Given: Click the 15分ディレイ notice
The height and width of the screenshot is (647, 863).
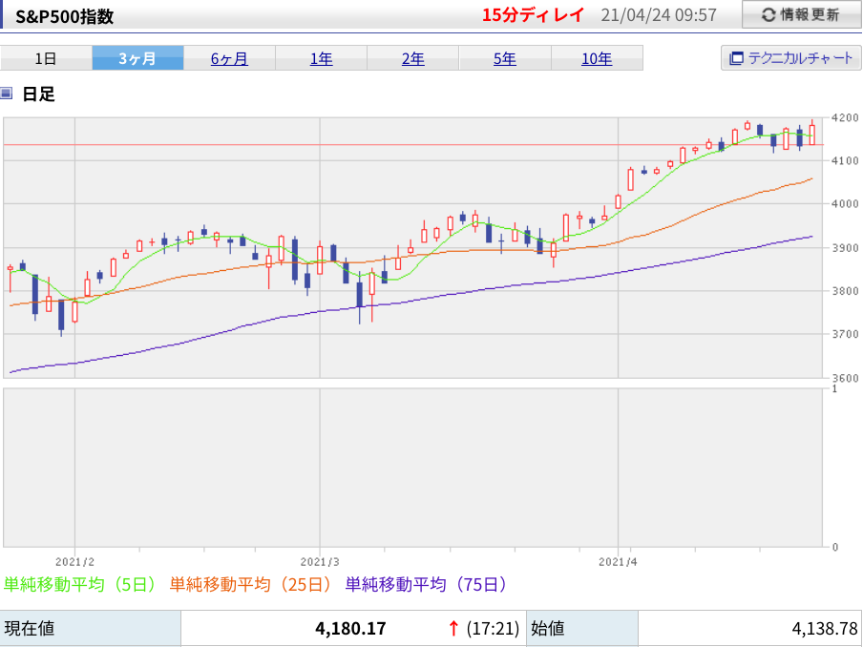Looking at the screenshot, I should click(533, 15).
